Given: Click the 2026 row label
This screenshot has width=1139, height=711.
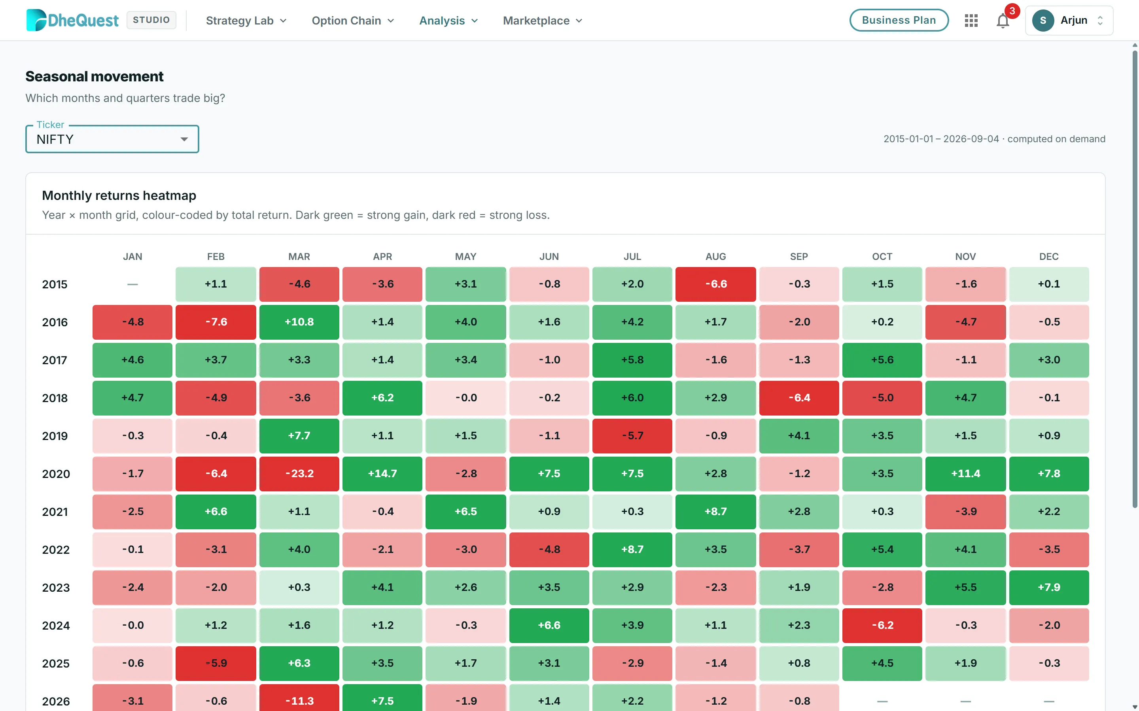Looking at the screenshot, I should [55, 701].
